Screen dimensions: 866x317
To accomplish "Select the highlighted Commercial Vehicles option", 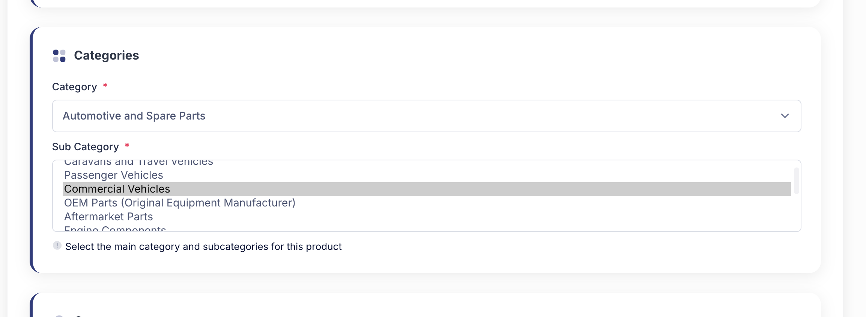I will (117, 189).
